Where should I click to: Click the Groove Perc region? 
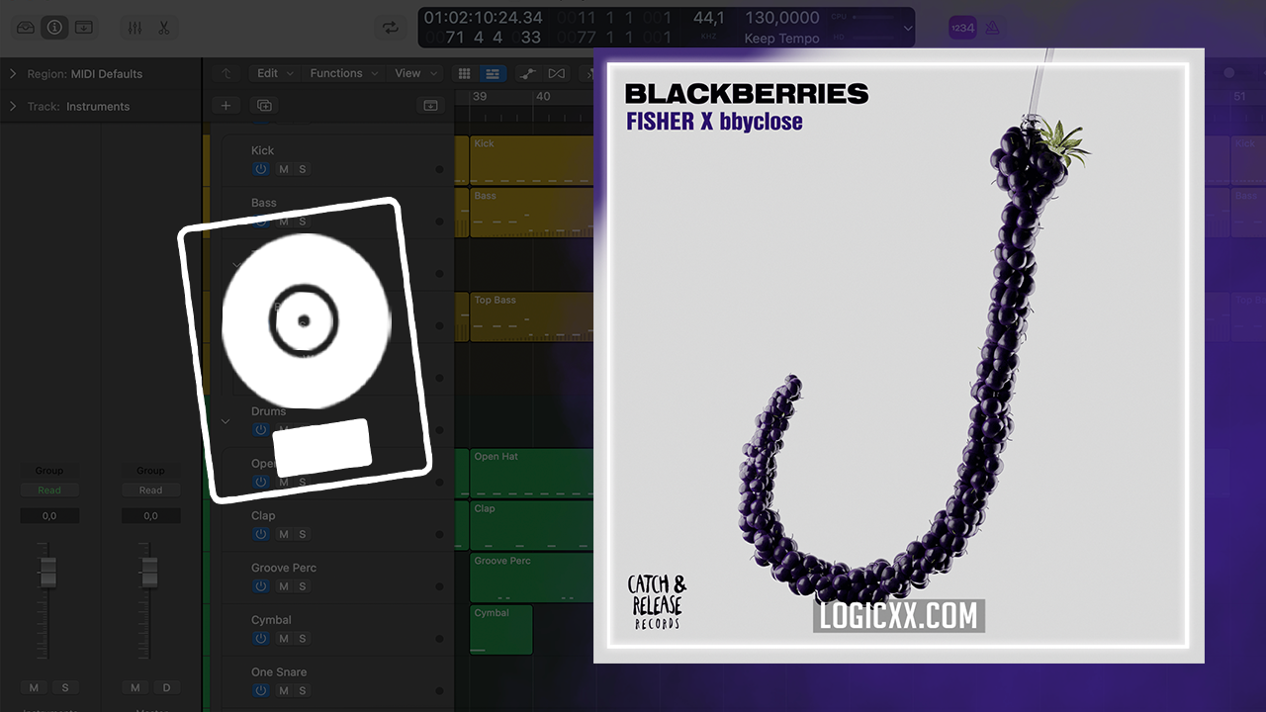tap(531, 578)
